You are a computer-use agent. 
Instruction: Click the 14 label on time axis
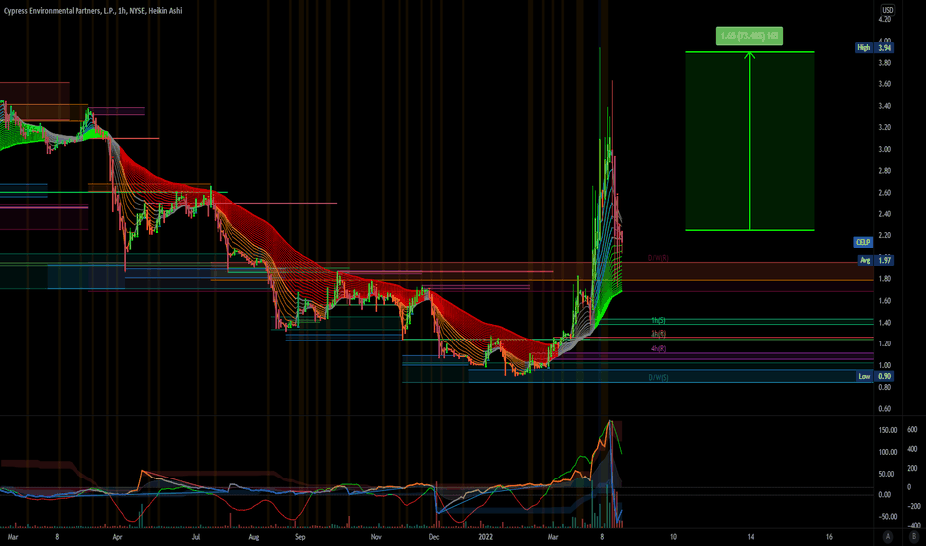tap(750, 536)
